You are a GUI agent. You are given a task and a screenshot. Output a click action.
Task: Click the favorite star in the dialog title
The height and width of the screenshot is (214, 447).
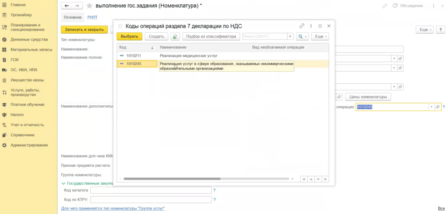(120, 26)
